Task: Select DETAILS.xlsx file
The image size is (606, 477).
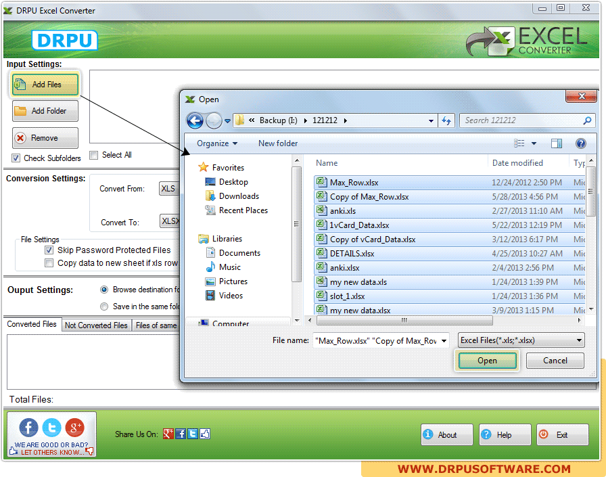Action: coord(449,254)
